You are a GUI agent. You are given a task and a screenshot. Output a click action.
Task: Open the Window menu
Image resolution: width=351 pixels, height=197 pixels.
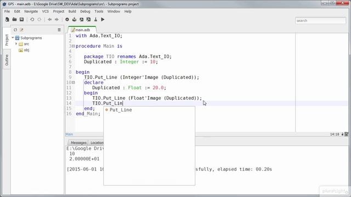pyautogui.click(x=114, y=11)
